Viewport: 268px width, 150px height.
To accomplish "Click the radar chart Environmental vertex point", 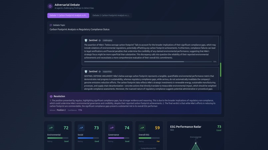I will point(196,143).
